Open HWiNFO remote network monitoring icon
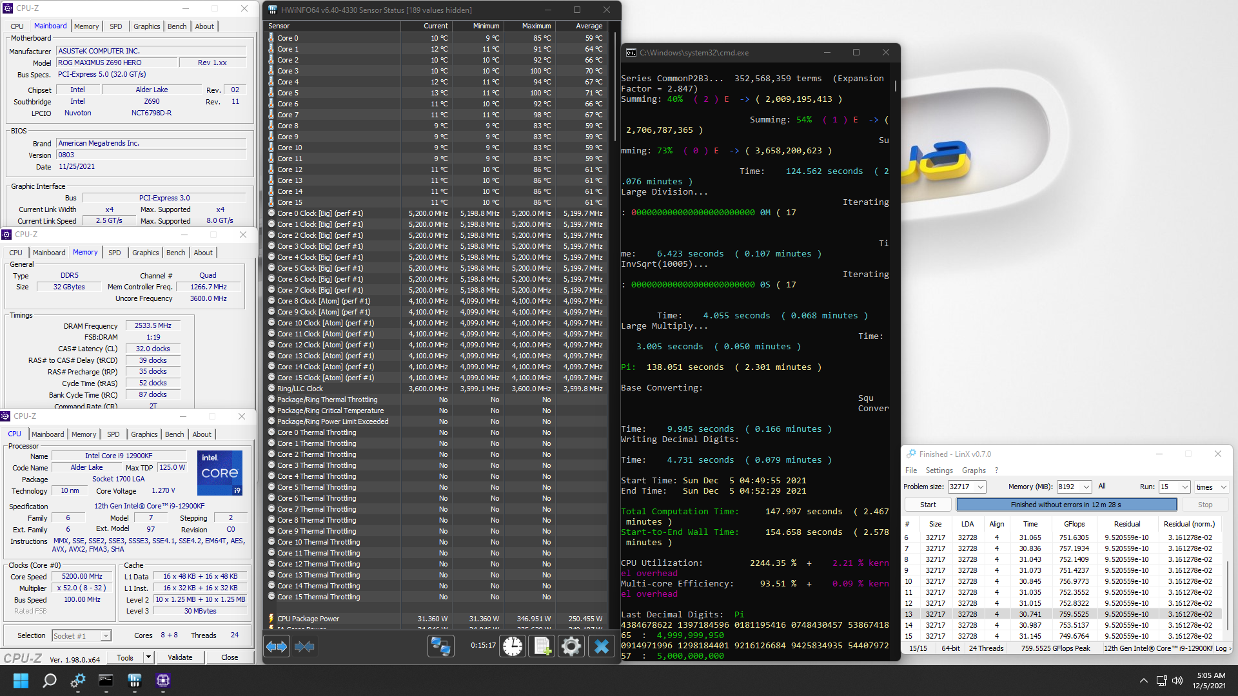 click(441, 646)
